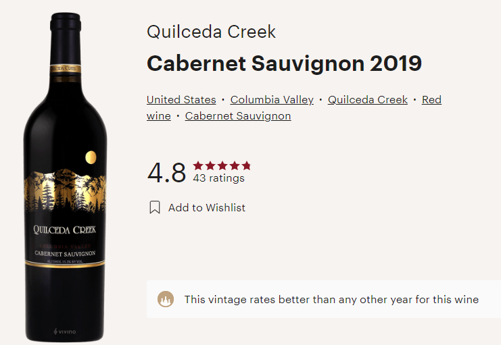Click the second red rating star
The image size is (501, 345).
[210, 165]
